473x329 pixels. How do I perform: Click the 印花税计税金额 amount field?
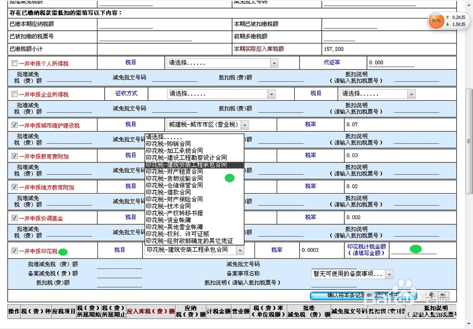click(413, 250)
